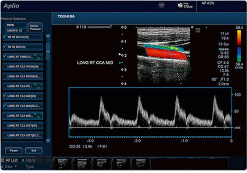This screenshot has width=247, height=173.
Task: Click the keyboard icon in top bar
Action: click(x=161, y=6)
